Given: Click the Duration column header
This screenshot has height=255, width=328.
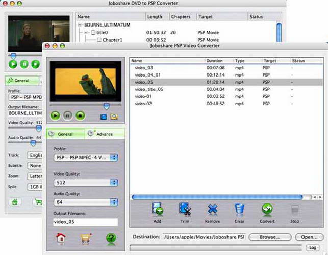Looking at the screenshot, I should [219, 61].
